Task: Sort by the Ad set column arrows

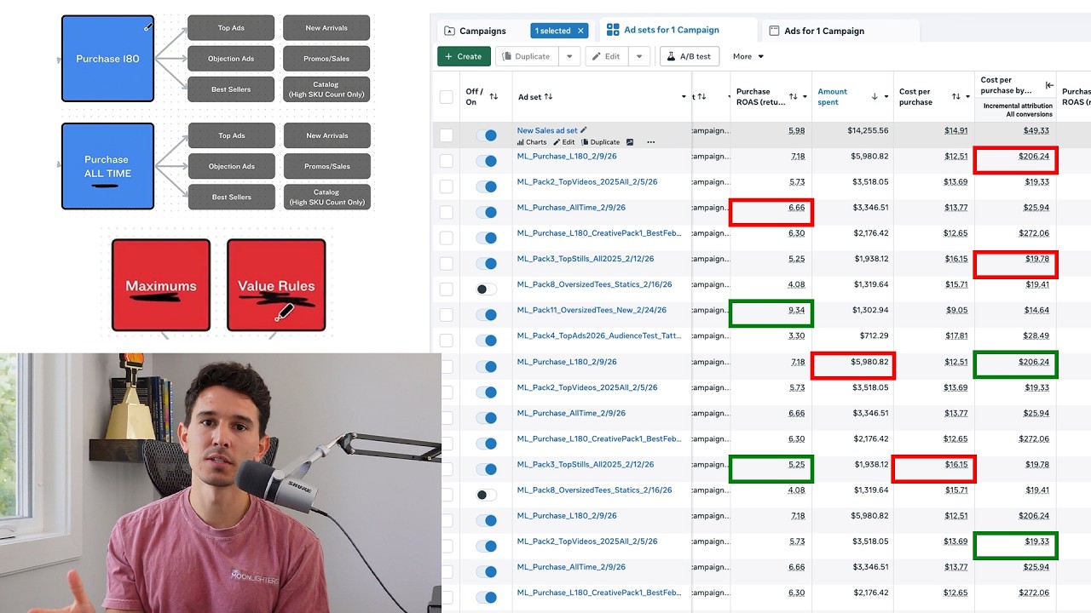Action: point(548,96)
